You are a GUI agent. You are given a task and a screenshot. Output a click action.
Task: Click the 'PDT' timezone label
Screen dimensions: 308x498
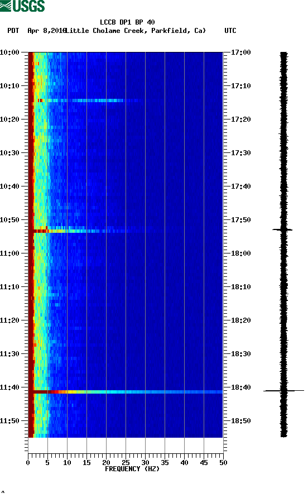pos(13,31)
